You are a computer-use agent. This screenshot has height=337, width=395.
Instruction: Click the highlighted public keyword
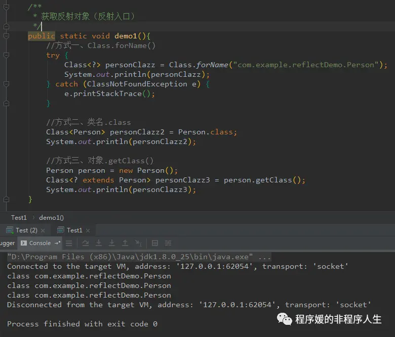point(42,36)
